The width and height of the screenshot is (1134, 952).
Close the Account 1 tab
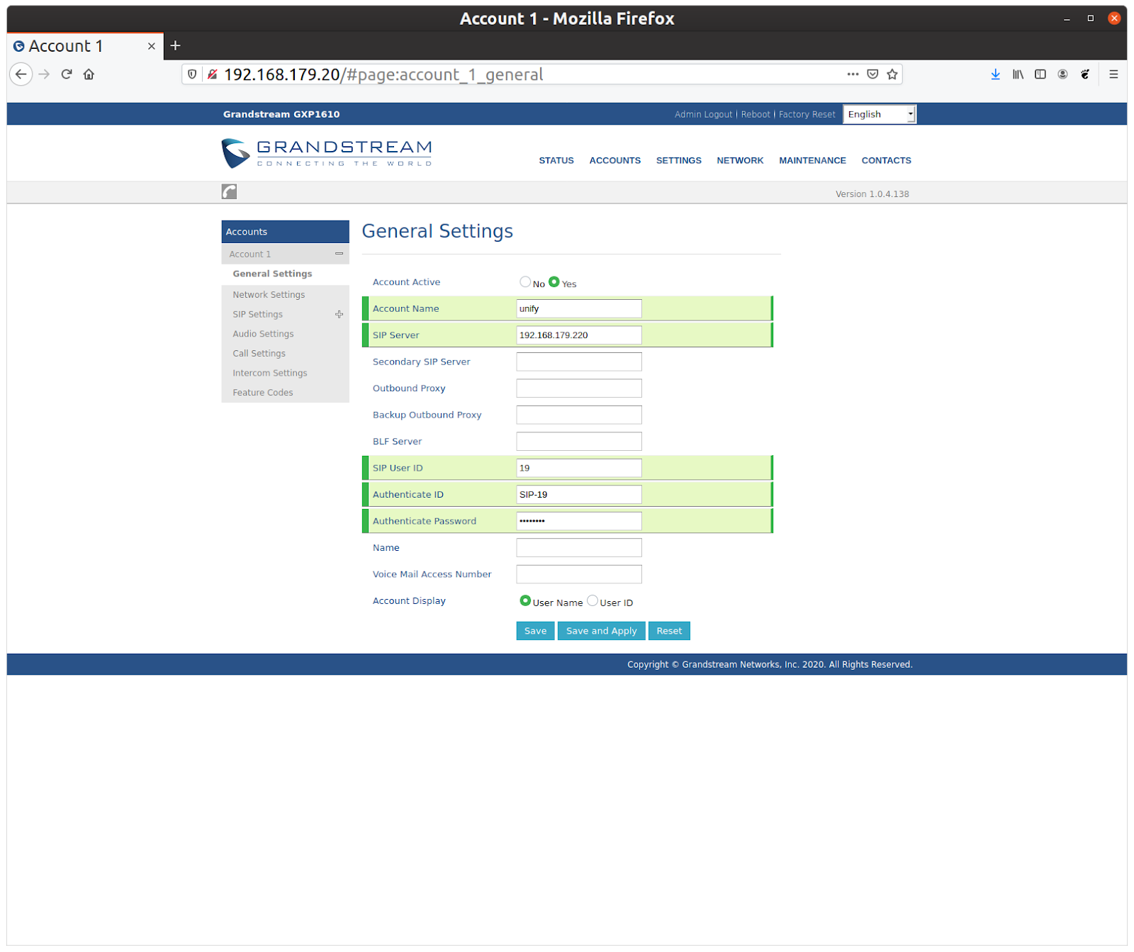(x=152, y=46)
